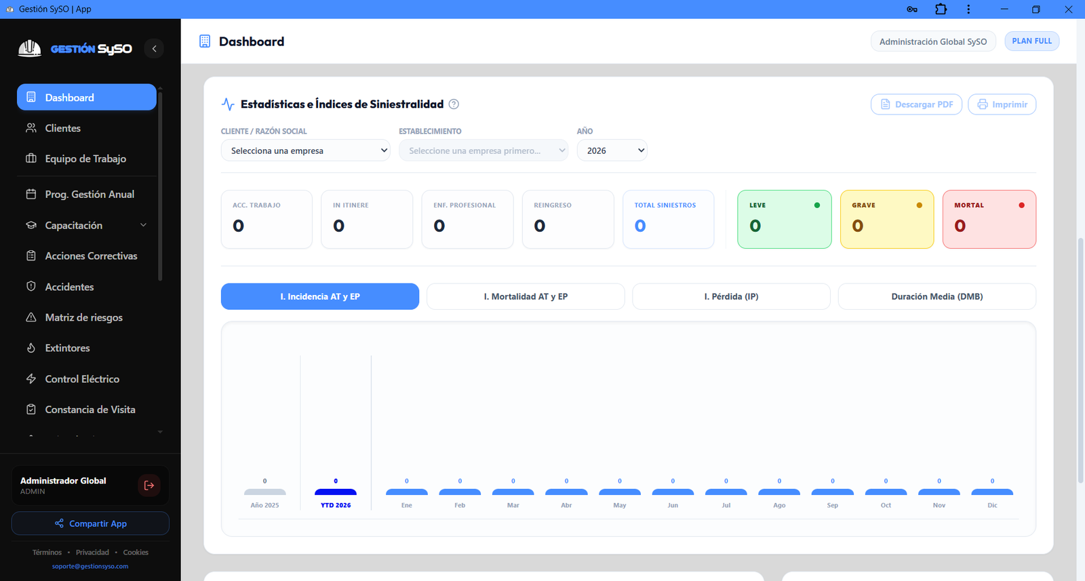Click the Control Eléctrico lightning icon
The height and width of the screenshot is (581, 1085).
pyautogui.click(x=31, y=379)
